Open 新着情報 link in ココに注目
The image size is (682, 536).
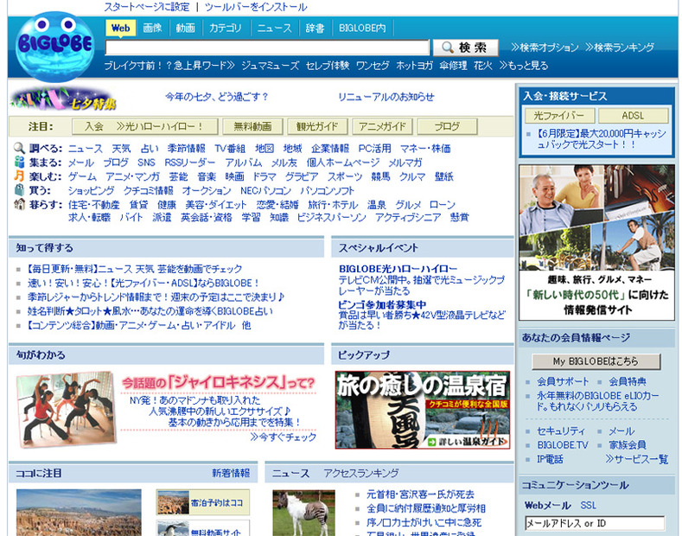[231, 473]
